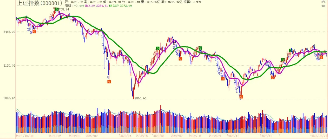Viewport: 328px width, 139px height.
Task: Jump to the 2021/10/08 date label
Action: [x=25, y=136]
